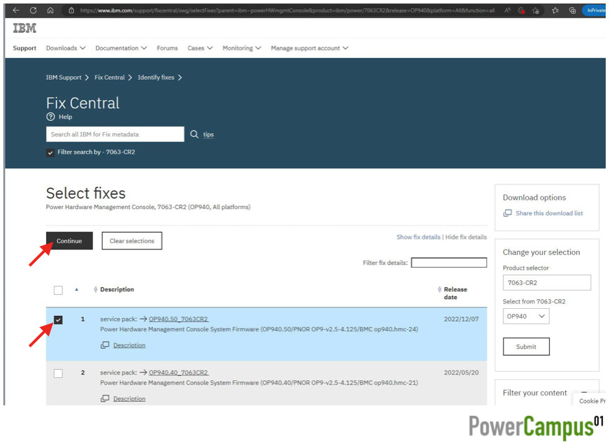The image size is (612, 448).
Task: Uncheck the OP940.50_7063CR2 fix checkbox
Action: coord(58,320)
